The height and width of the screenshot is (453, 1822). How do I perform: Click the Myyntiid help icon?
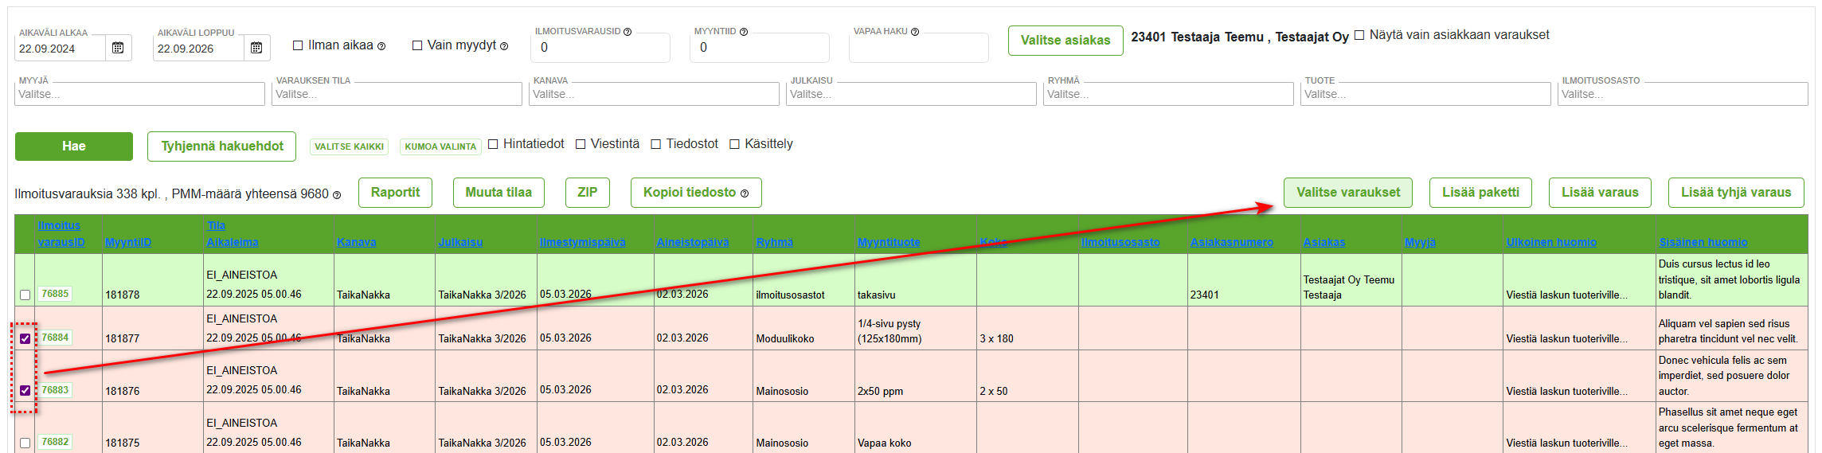click(744, 32)
